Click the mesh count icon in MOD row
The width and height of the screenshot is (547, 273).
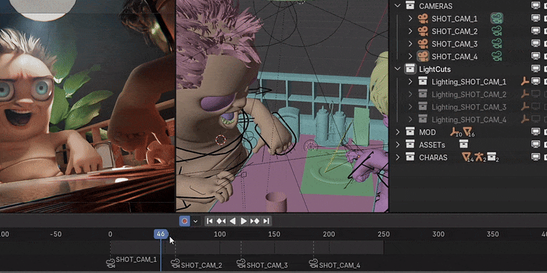[467, 132]
